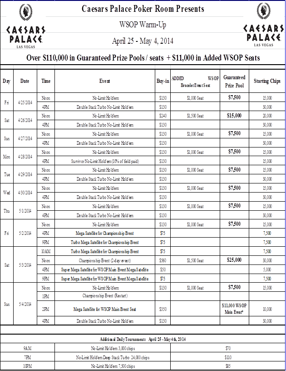This screenshot has height=371, width=286.
Task: Select the 4/30/2014 date cell
Action: 25,193
